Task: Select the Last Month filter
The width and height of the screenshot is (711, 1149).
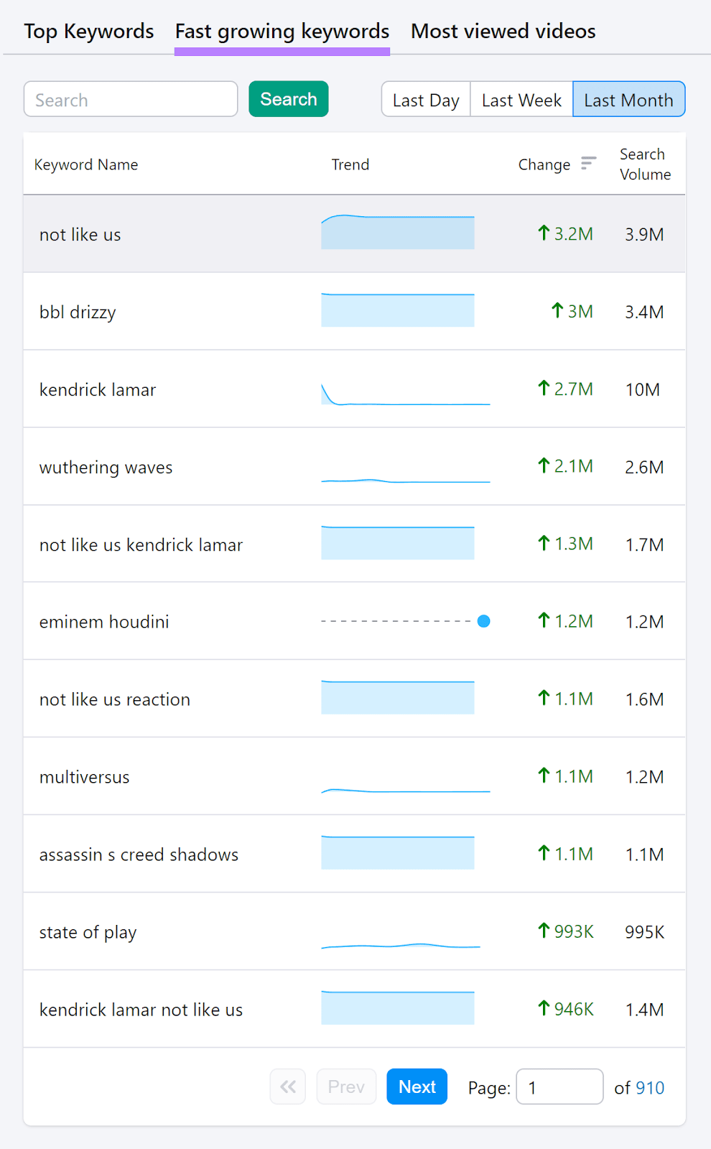Action: pos(628,100)
